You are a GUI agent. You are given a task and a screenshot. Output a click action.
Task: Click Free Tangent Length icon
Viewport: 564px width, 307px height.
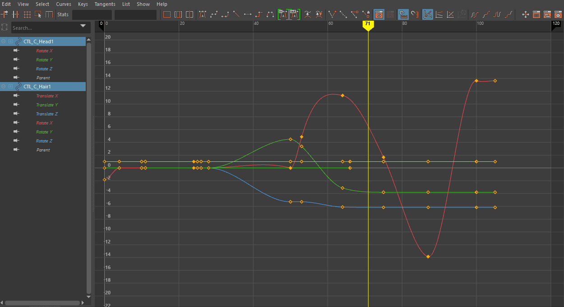pos(355,14)
